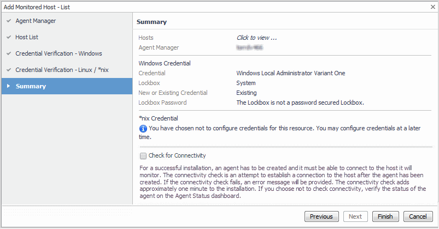Click checkmark next to Credential Verification - Linux
Image resolution: width=439 pixels, height=229 pixels.
click(9, 70)
